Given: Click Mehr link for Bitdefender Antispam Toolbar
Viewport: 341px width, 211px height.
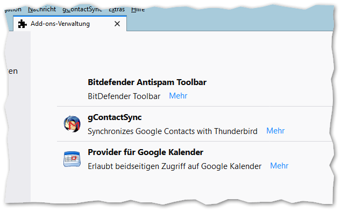Looking at the screenshot, I should point(178,96).
